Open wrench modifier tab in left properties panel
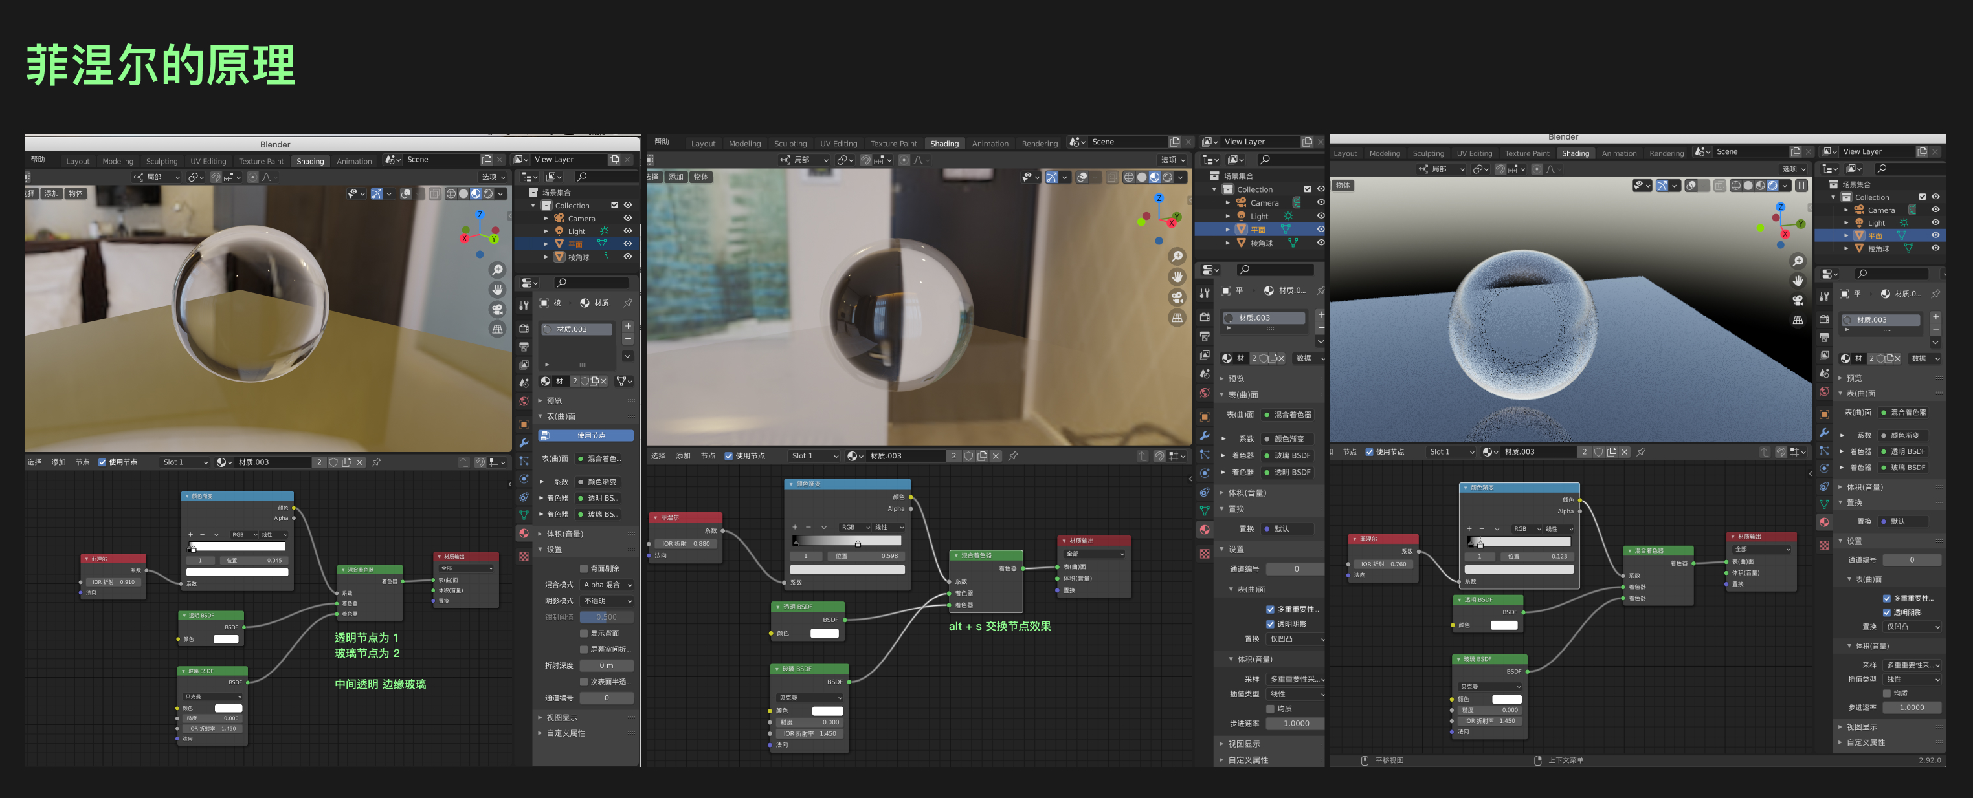Screen dimensions: 1973x798 [524, 442]
